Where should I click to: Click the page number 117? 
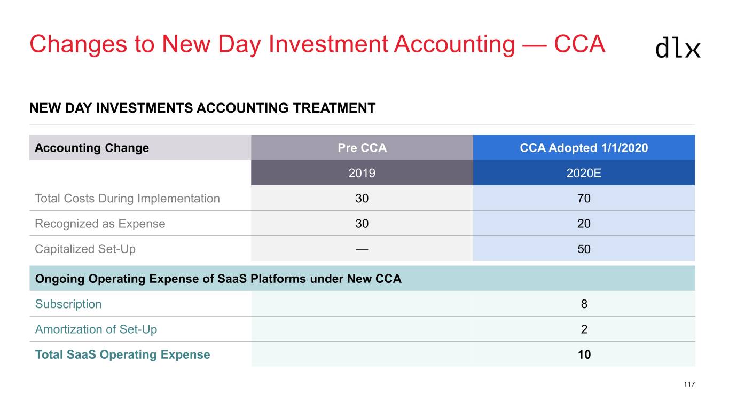click(x=689, y=384)
